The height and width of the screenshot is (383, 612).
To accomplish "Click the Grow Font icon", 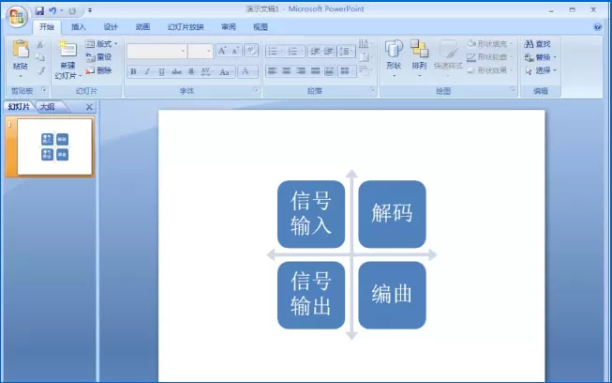I will click(222, 51).
